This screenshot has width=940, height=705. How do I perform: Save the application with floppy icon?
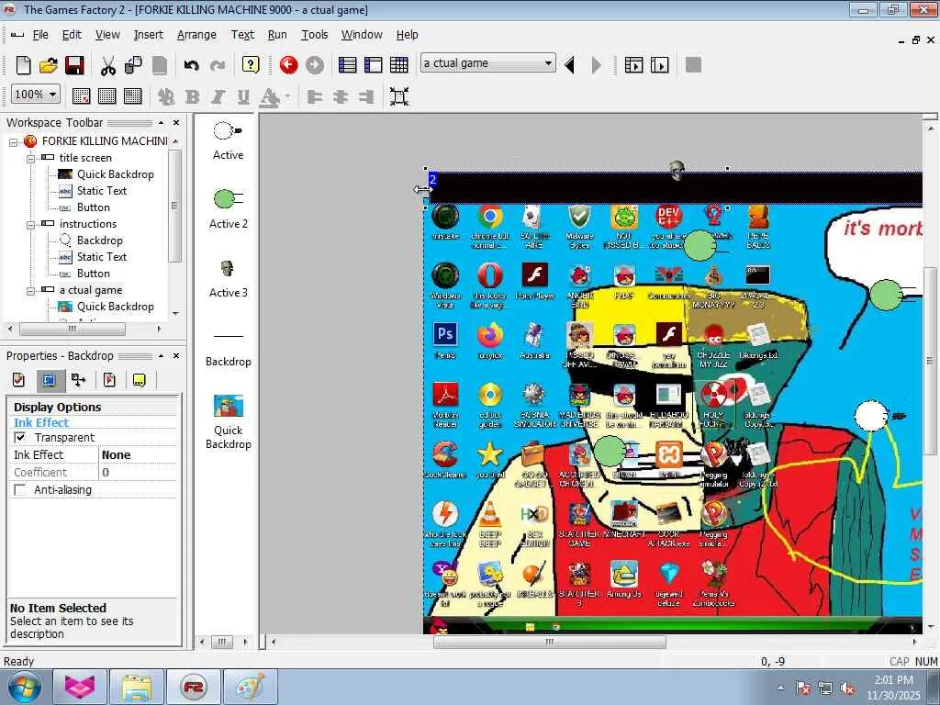point(75,65)
